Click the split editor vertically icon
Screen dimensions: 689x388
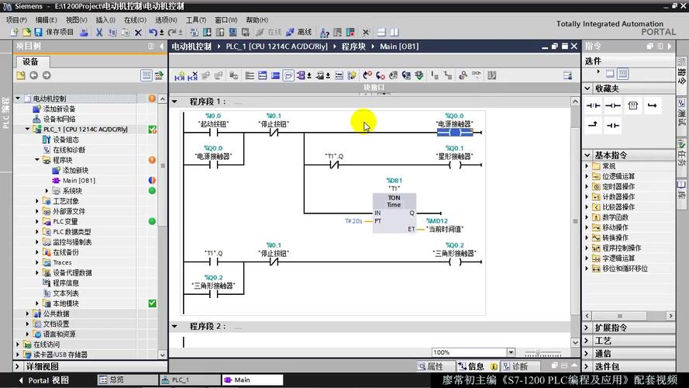[x=394, y=32]
